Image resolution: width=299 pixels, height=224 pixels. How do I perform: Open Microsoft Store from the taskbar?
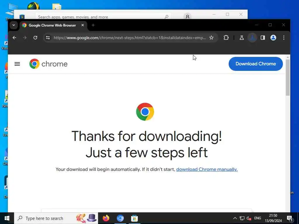[134, 218]
